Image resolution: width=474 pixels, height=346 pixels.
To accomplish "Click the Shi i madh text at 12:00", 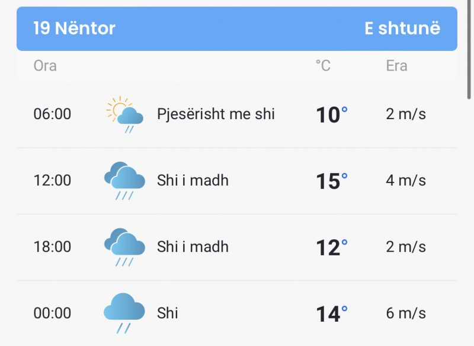I will click(x=193, y=180).
